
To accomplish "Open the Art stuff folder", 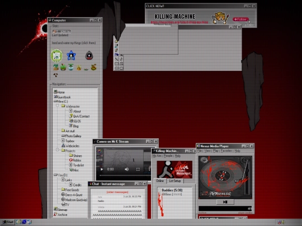I will (x=68, y=131).
